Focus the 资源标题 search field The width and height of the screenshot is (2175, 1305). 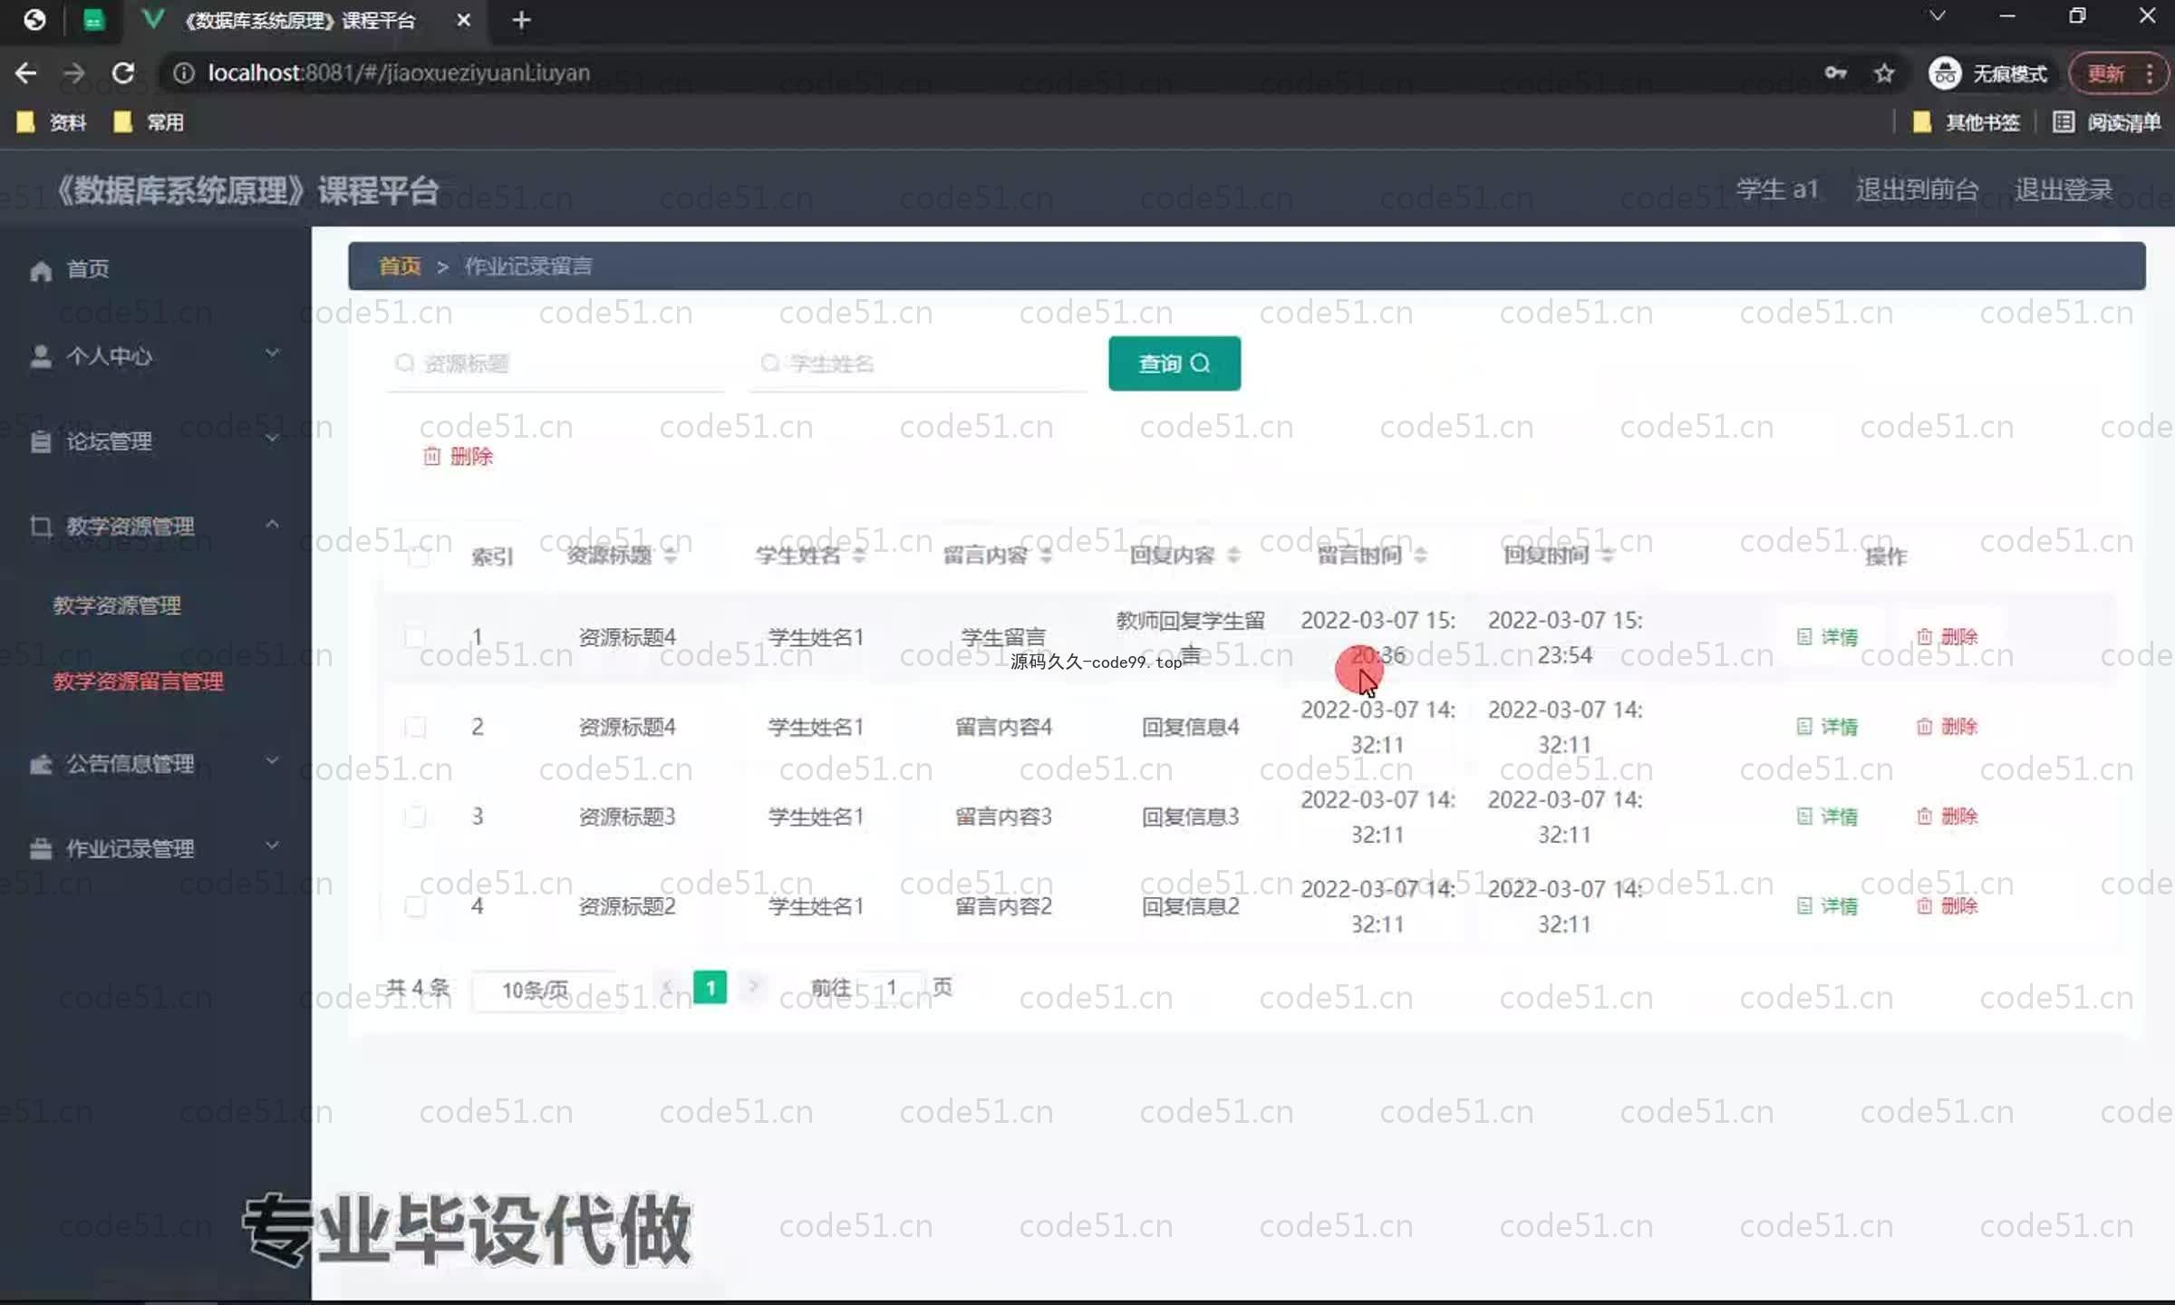(556, 363)
